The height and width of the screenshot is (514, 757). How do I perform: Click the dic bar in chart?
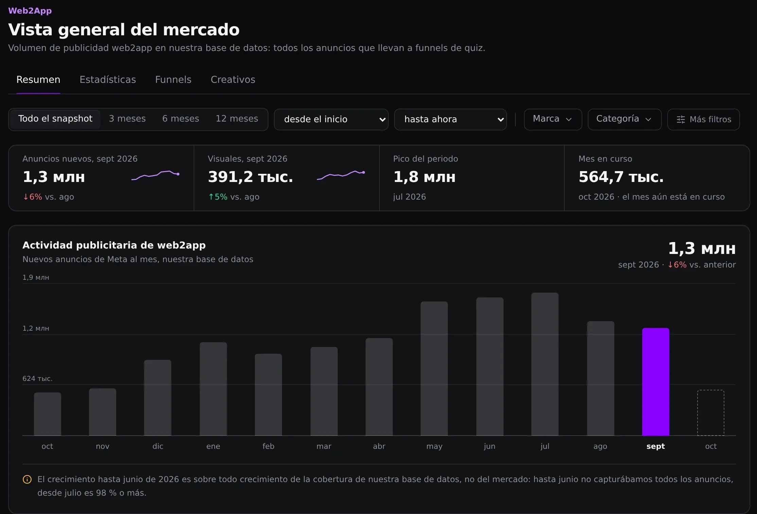[157, 398]
